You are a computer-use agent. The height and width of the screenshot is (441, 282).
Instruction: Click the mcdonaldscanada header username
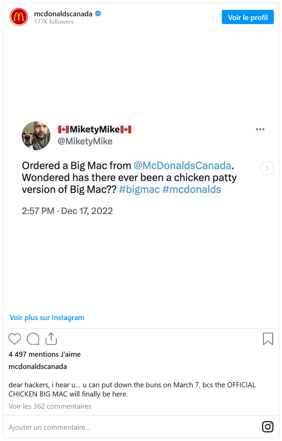point(63,14)
